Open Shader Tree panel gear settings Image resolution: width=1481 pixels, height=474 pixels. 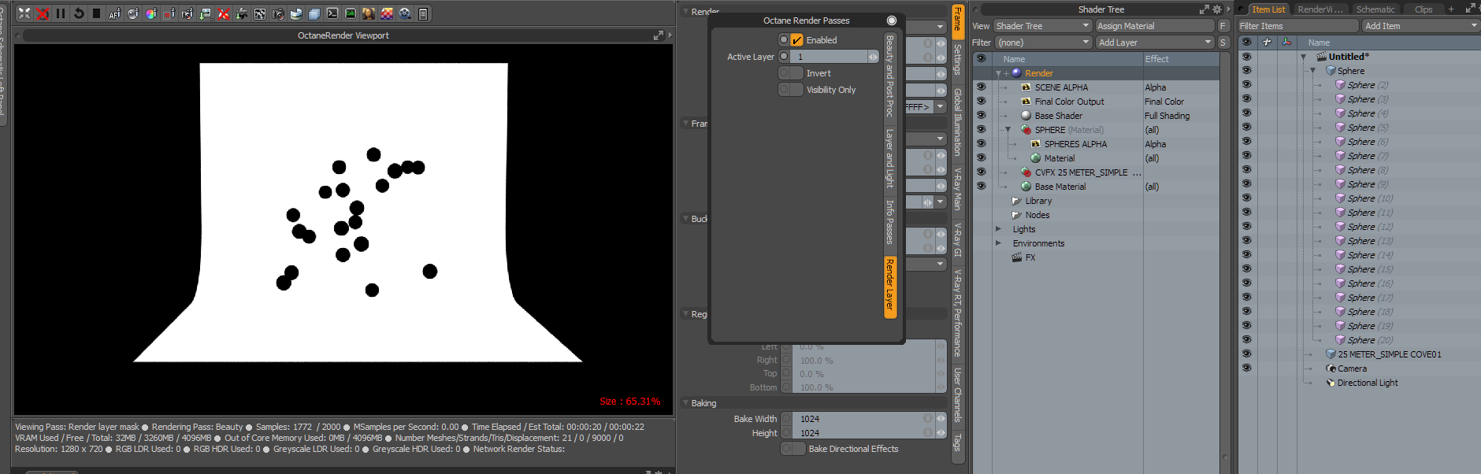pos(1217,9)
